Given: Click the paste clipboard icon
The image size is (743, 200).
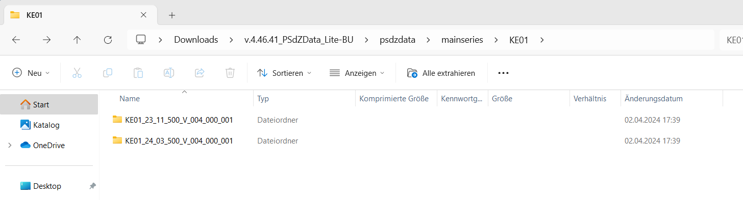Looking at the screenshot, I should click(138, 73).
